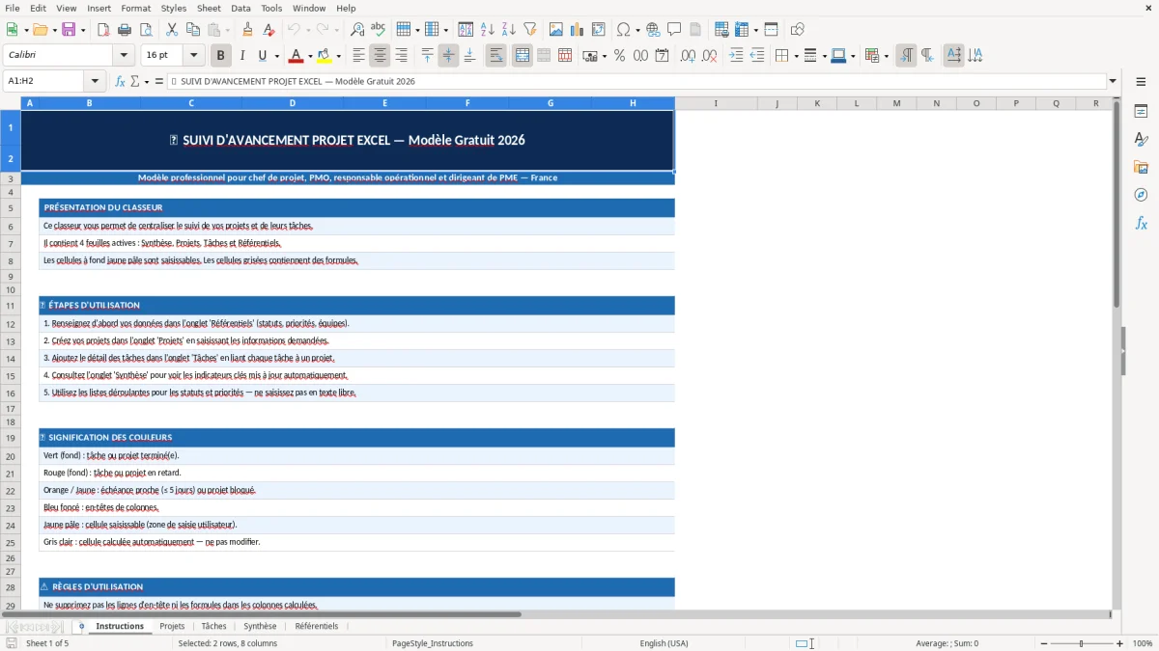Clear direct formatting

click(269, 30)
